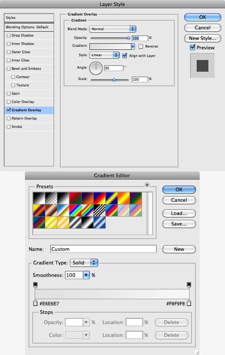This screenshot has height=355, width=225.
Task: Click the Scale slider track
Action: pyautogui.click(x=109, y=80)
